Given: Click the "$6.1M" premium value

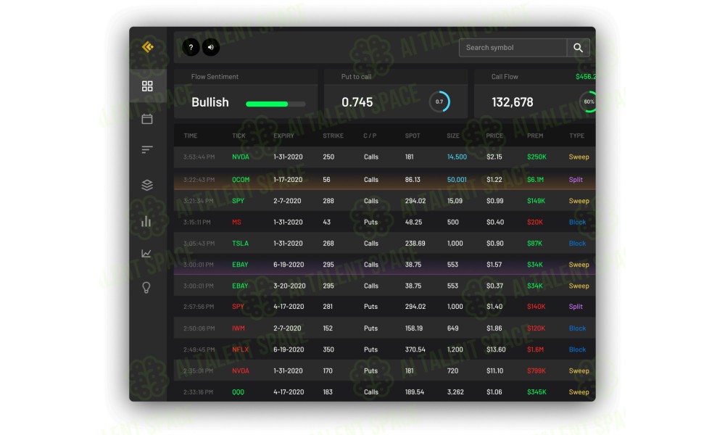Looking at the screenshot, I should point(536,180).
